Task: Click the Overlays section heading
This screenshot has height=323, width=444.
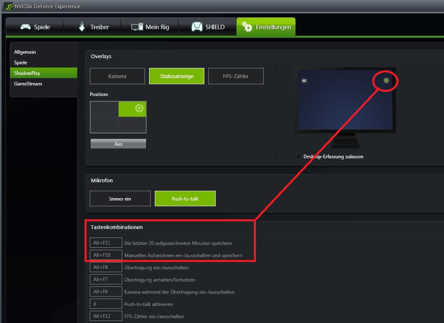Action: tap(101, 56)
